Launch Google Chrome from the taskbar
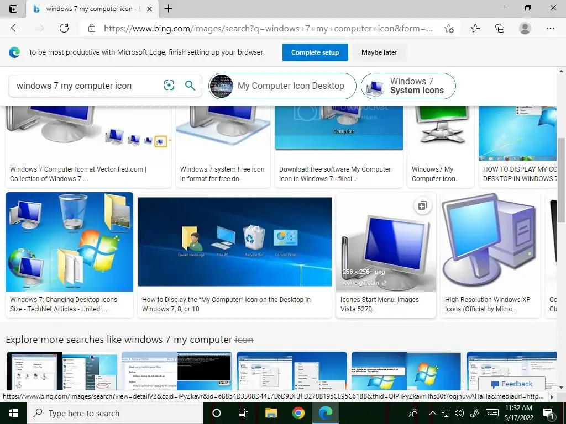The height and width of the screenshot is (424, 566). pos(298,413)
